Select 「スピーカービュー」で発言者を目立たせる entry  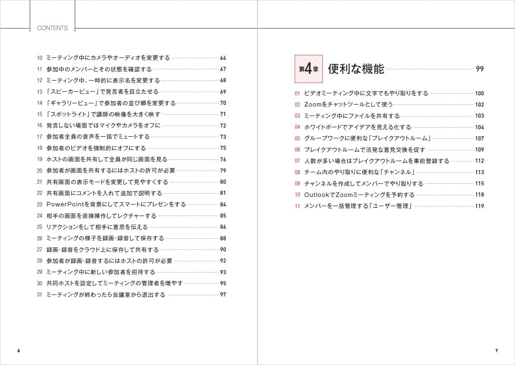[102, 92]
